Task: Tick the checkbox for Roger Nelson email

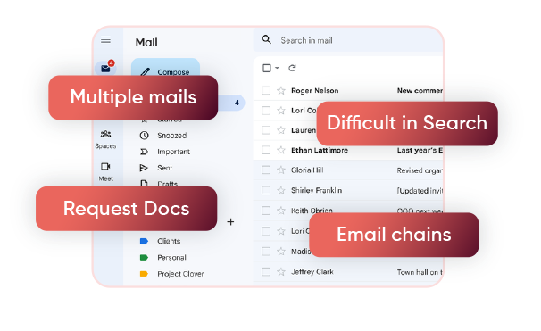Action: tap(266, 91)
